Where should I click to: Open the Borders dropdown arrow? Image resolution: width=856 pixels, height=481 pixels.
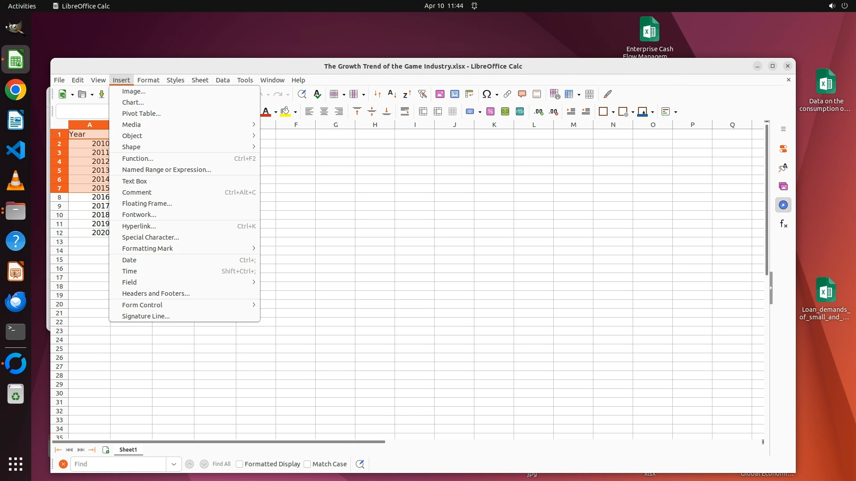click(x=613, y=112)
